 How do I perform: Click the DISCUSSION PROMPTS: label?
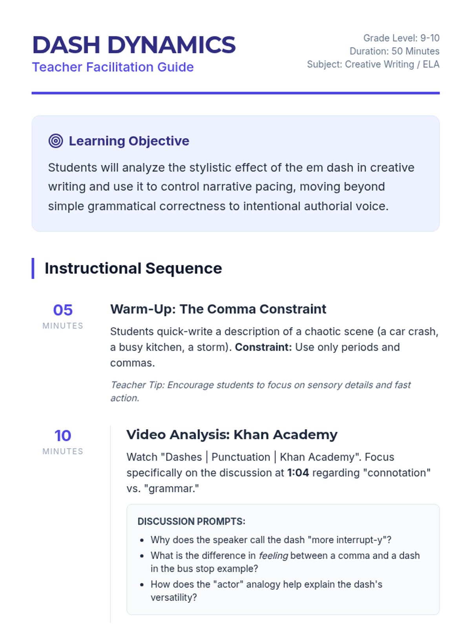[x=191, y=522]
